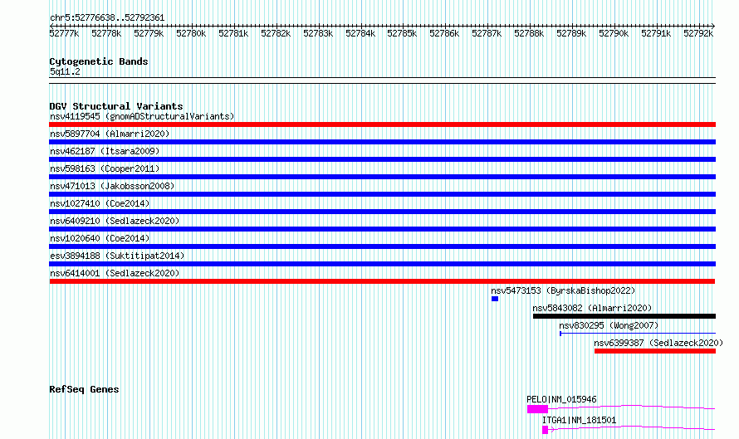This screenshot has width=739, height=439.
Task: Click the blue bar under esv3894188
Action: [x=382, y=264]
